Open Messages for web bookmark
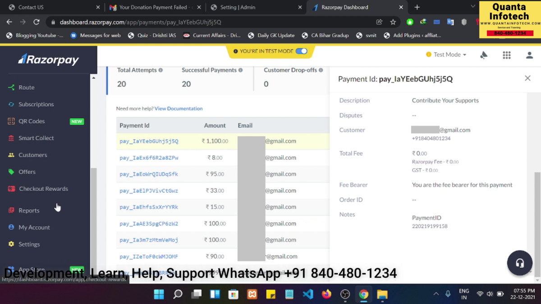 tap(96, 36)
